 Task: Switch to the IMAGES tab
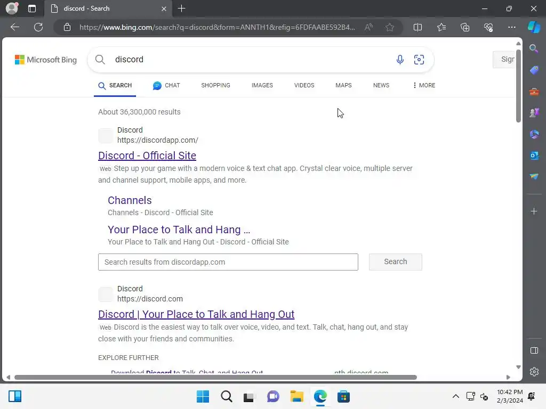(x=262, y=86)
